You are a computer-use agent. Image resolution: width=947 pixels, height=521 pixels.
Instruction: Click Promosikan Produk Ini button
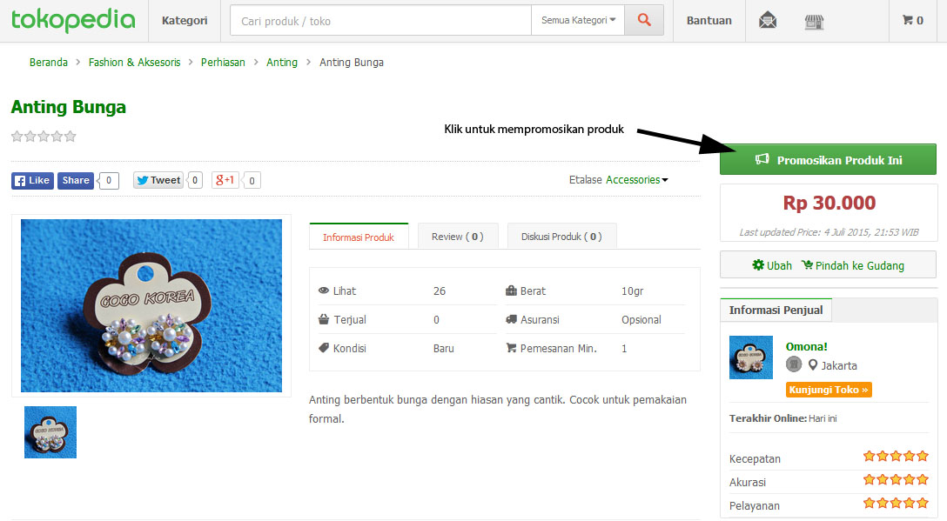(828, 159)
